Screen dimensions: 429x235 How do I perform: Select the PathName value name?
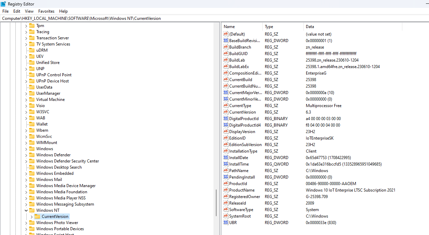coord(239,171)
